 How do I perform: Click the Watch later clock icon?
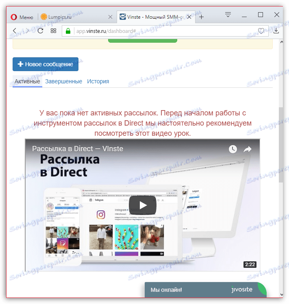click(233, 149)
